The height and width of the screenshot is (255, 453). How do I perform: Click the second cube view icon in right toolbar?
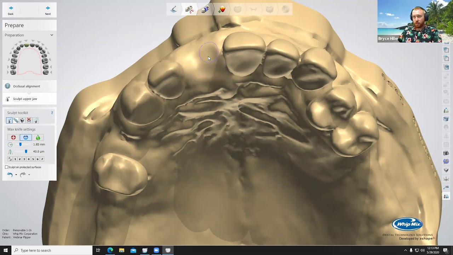(x=446, y=50)
